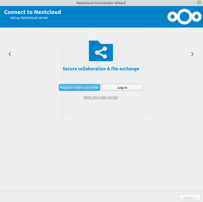The width and height of the screenshot is (203, 202).
Task: Click the Setup Nextcloud server subtitle
Action: tap(29, 18)
